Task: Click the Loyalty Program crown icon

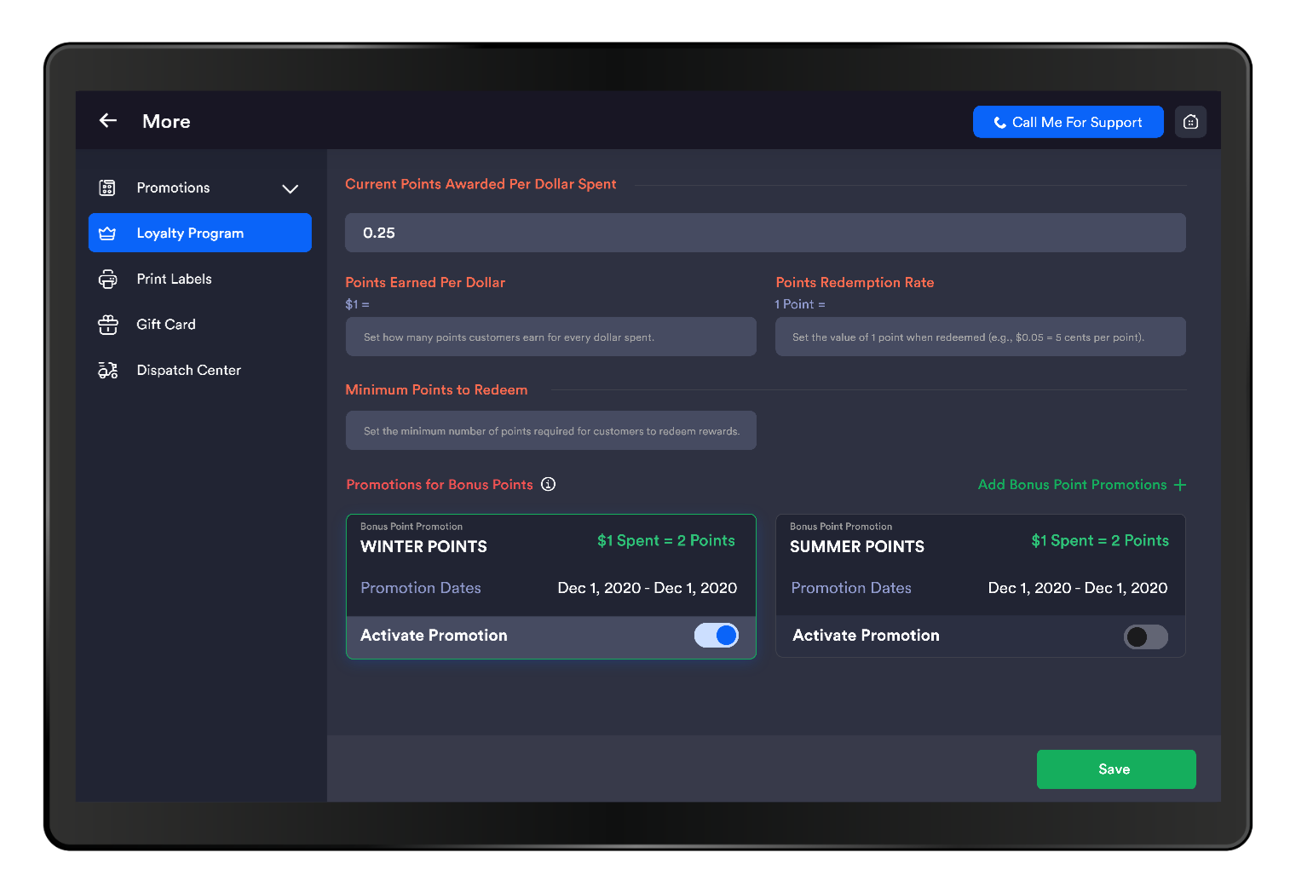Action: click(x=107, y=233)
